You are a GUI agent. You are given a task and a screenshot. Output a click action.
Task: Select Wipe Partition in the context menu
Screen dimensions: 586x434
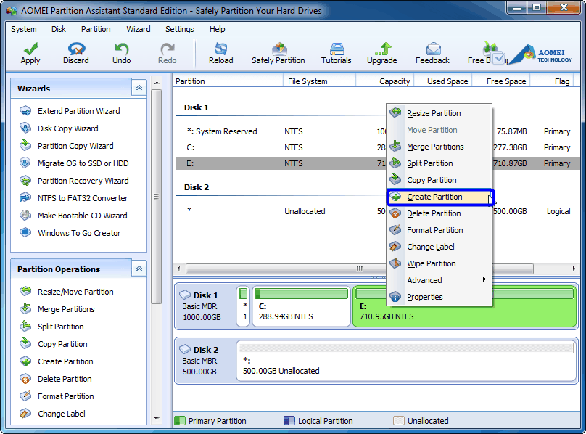click(x=439, y=263)
